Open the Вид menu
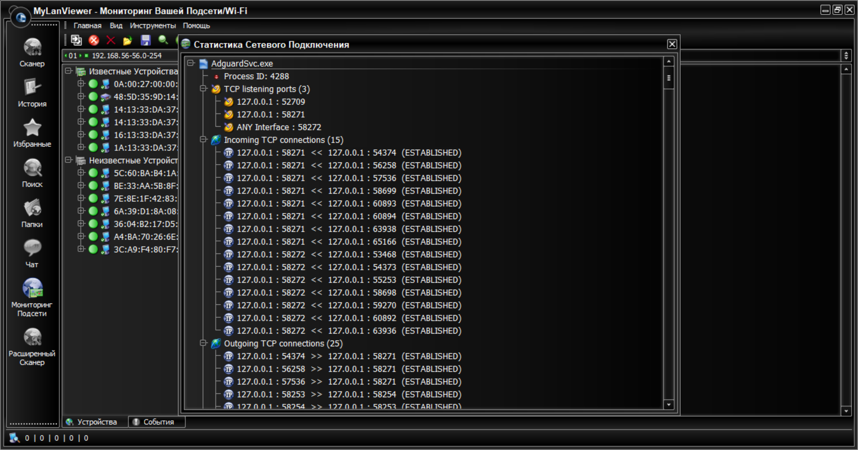858x450 pixels. 116,26
